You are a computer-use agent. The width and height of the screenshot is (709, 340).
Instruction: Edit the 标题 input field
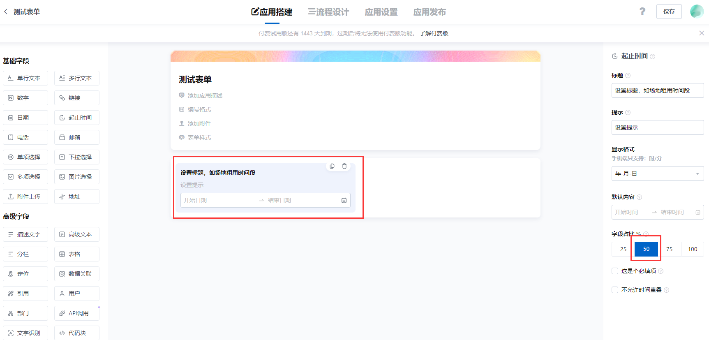point(658,90)
